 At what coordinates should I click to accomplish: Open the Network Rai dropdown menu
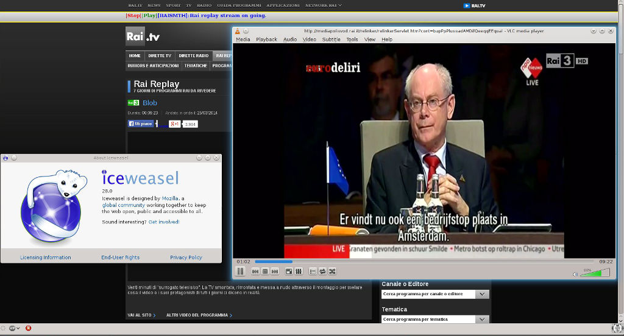(324, 5)
